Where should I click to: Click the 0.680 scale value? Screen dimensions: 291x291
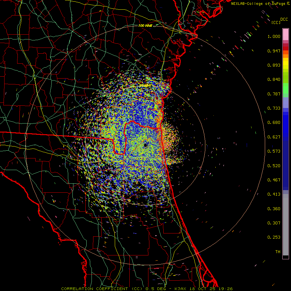274,123
